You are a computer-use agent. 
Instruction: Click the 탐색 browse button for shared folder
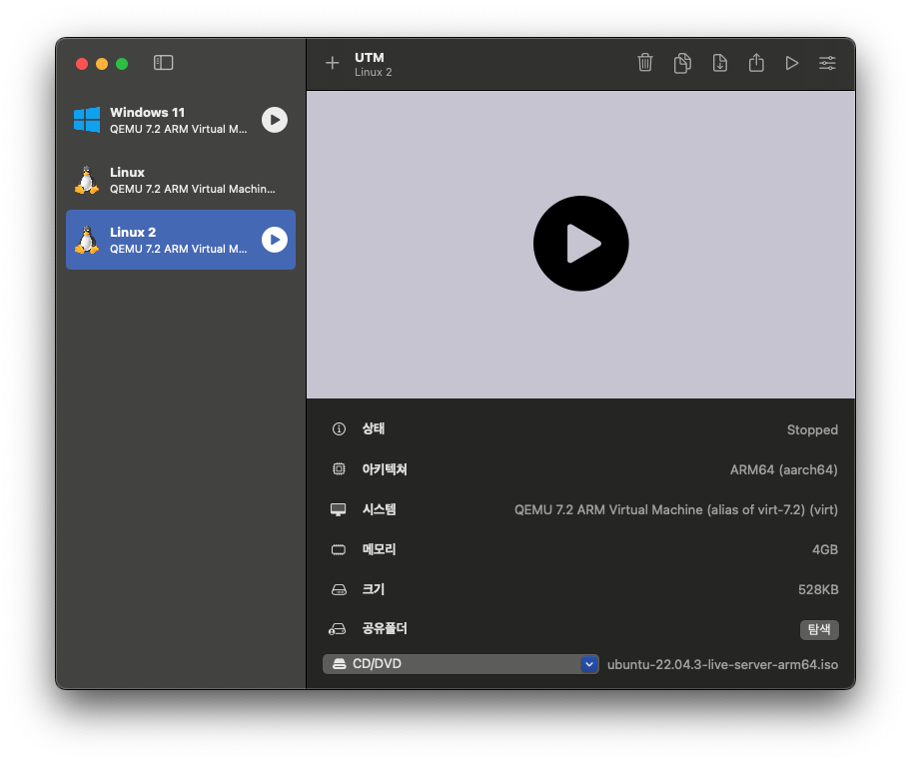click(819, 629)
